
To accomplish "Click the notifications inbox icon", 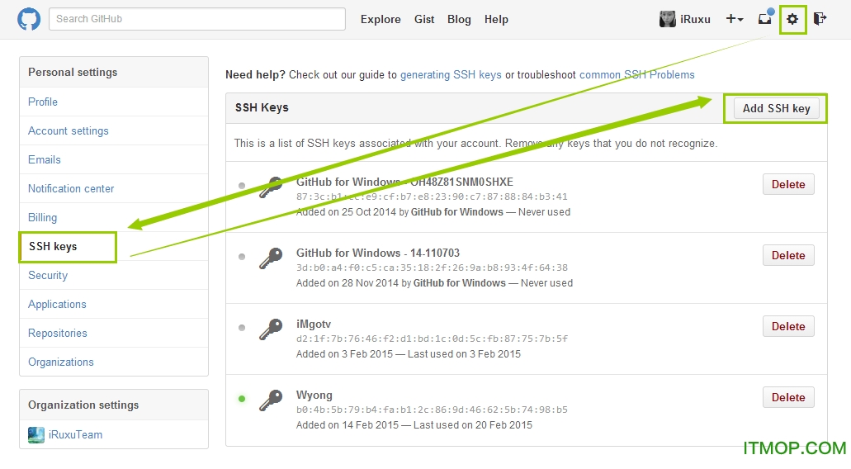I will [764, 19].
